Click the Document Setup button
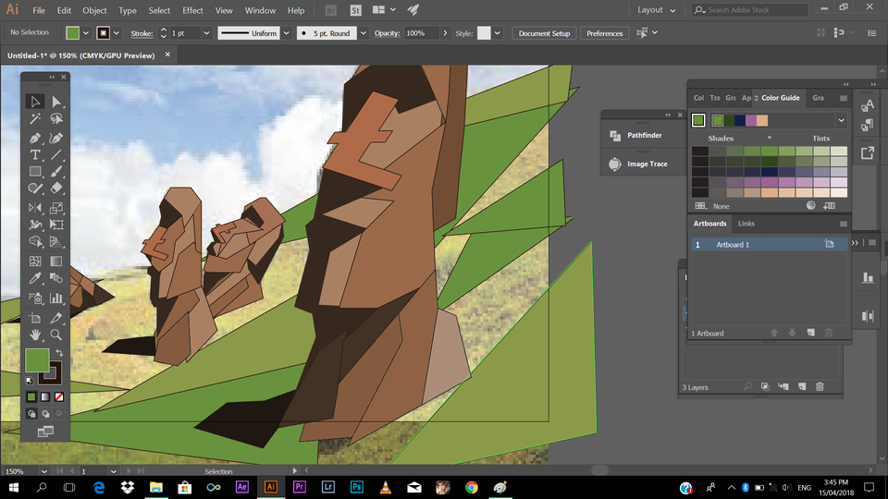Image resolution: width=888 pixels, height=499 pixels. [544, 33]
